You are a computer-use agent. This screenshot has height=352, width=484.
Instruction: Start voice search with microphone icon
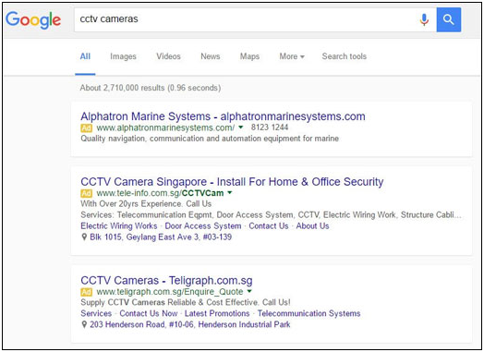click(x=424, y=19)
